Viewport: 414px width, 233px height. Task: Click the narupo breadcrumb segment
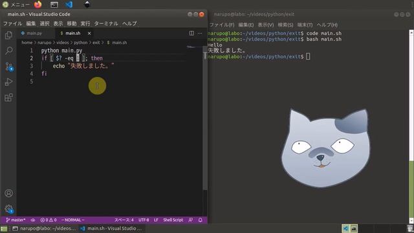coord(44,43)
